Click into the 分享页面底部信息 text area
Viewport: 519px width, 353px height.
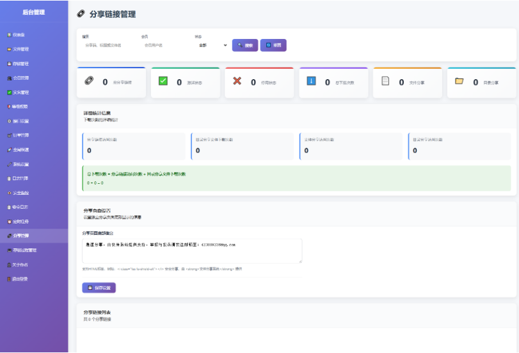point(192,251)
